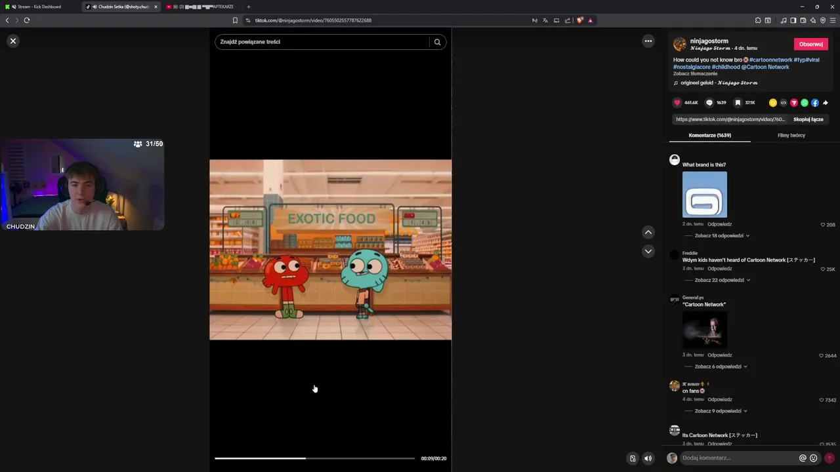Click the comments bubble icon
The height and width of the screenshot is (472, 840).
pos(709,103)
